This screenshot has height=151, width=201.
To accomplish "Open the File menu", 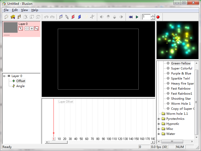I will pos(6,10).
